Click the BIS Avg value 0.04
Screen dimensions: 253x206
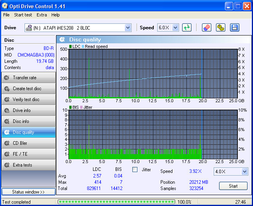(x=118, y=176)
